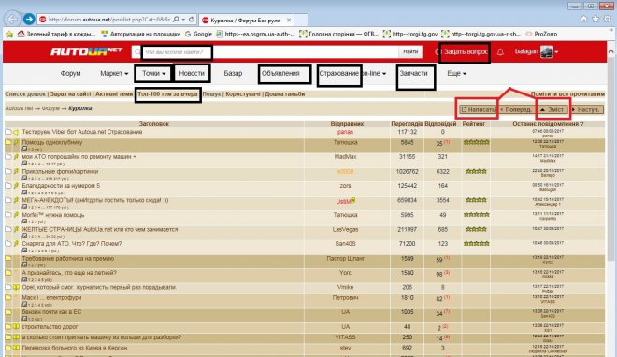The height and width of the screenshot is (357, 617).
Task: Open the Пошук link
Action: pos(211,94)
